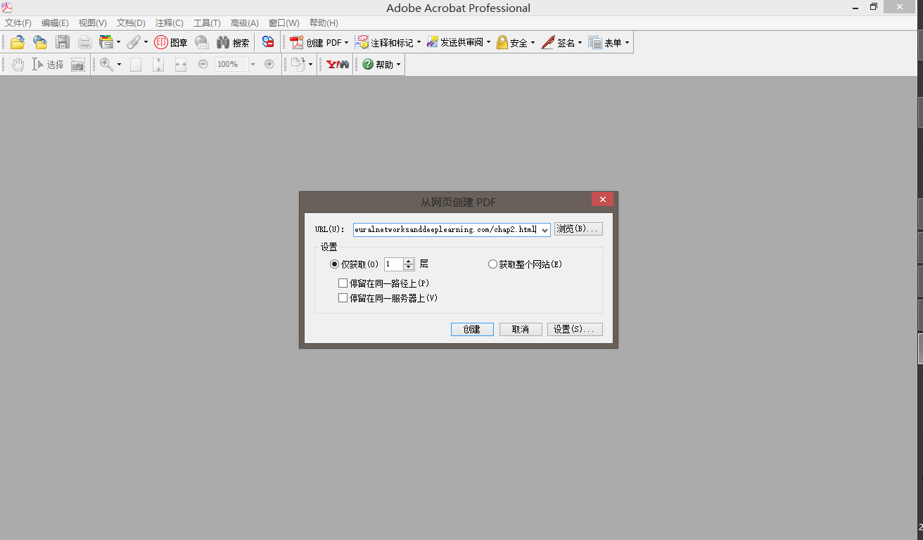923x540 pixels.
Task: Open the 注释(C) menu
Action: (x=169, y=23)
